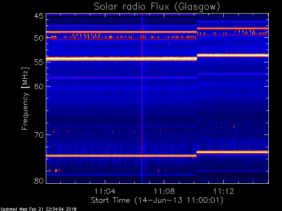
Task: Click the '11:08' time tick label
Action: (x=164, y=191)
